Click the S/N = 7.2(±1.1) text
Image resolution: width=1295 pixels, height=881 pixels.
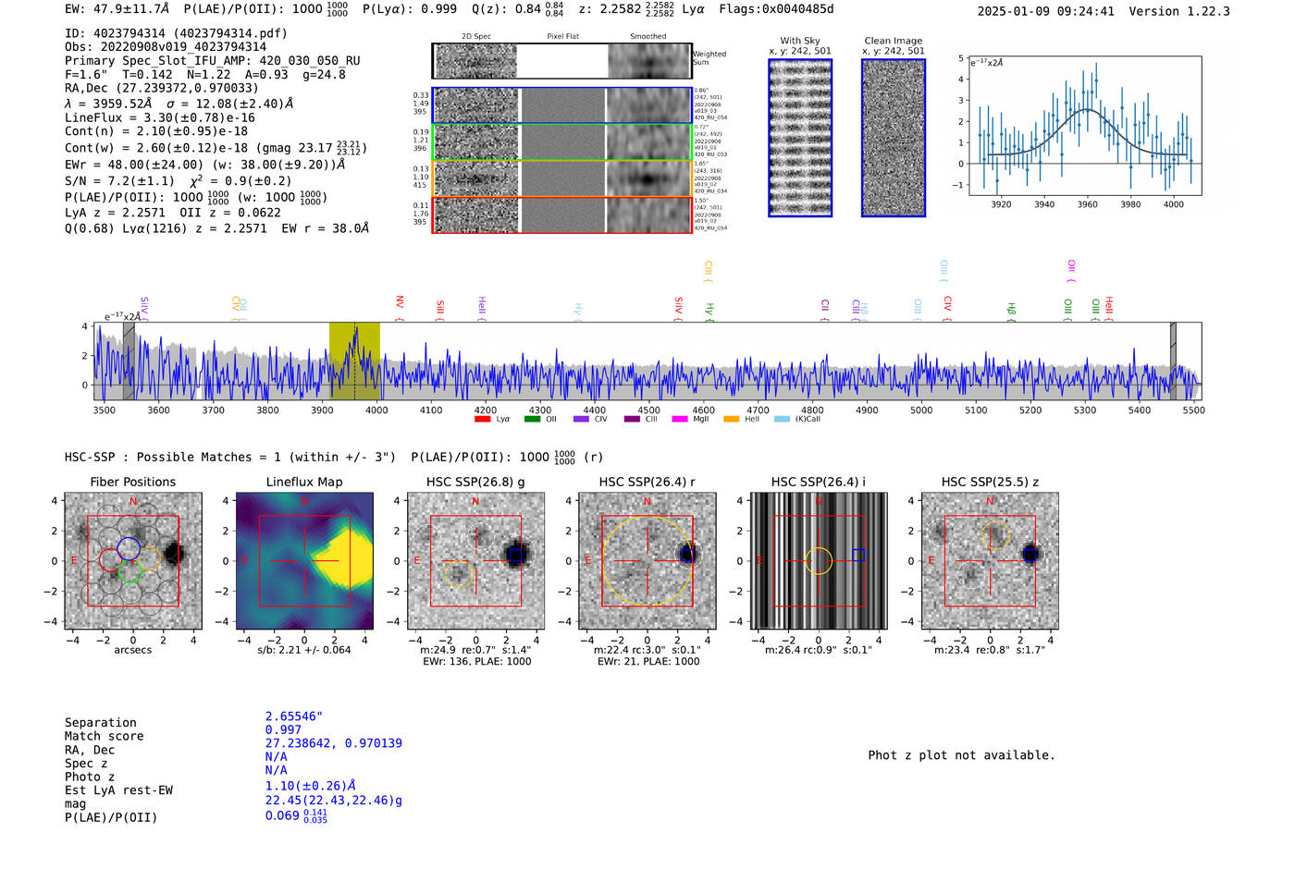pyautogui.click(x=119, y=181)
